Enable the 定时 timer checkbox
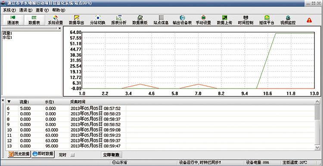Image resolution: width=323 pixels, height=166 pixels. 72,155
